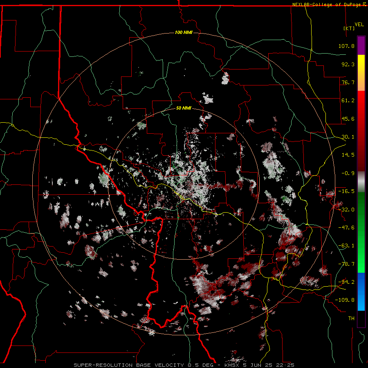Click the 14.5 legend value

click(348, 155)
